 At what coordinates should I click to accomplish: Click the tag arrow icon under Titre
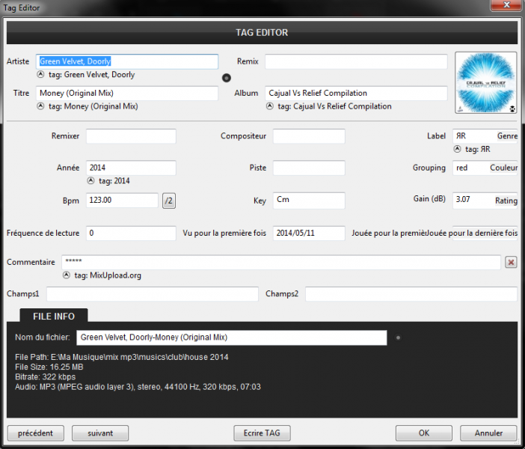tap(40, 106)
